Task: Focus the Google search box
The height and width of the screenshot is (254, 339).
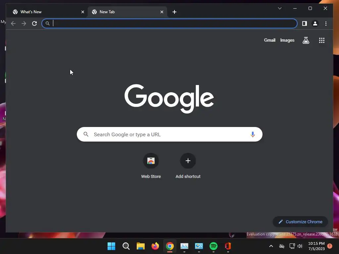Action: (x=169, y=134)
